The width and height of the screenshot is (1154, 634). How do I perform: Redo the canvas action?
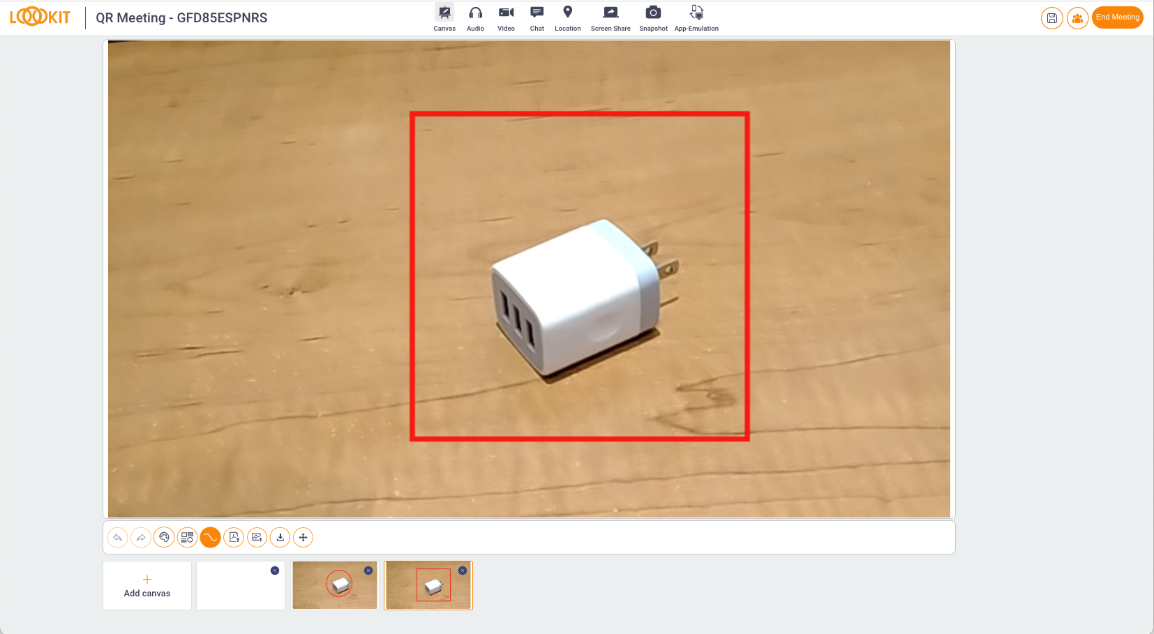click(x=141, y=538)
